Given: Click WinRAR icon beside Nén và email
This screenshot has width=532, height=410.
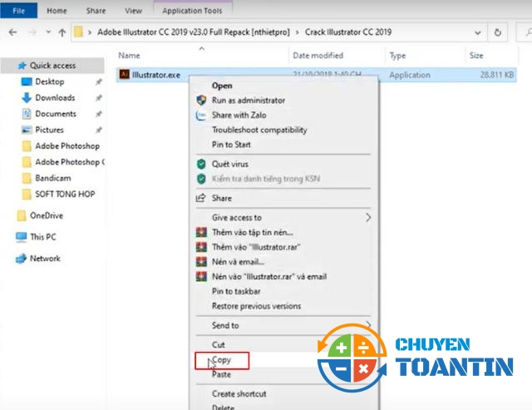Looking at the screenshot, I should [201, 262].
